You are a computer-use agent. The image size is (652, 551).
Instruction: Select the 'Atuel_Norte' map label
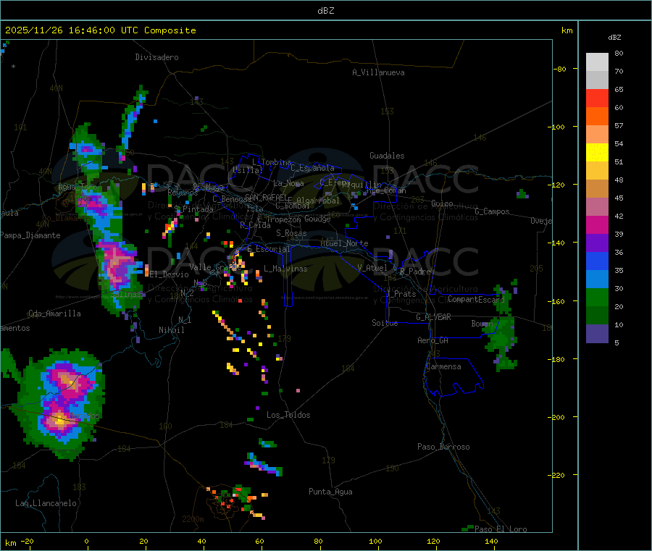pos(344,243)
